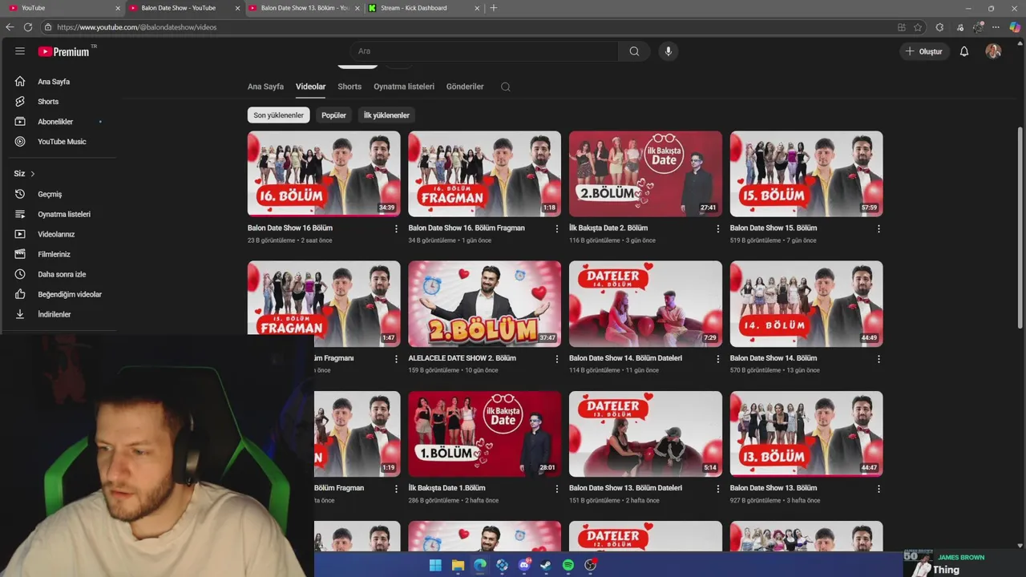This screenshot has height=577, width=1026.
Task: Open the Windows Start menu
Action: point(435,565)
